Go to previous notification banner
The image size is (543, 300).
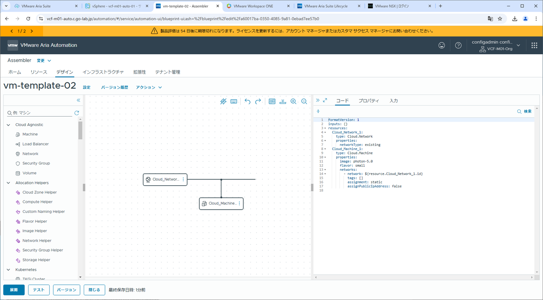point(11,31)
